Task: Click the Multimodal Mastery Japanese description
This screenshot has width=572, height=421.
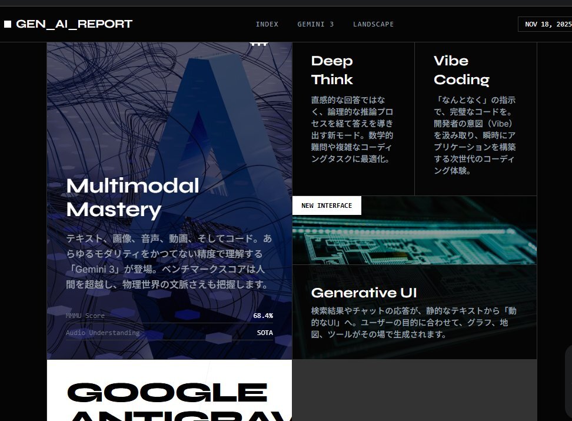Action: (x=169, y=261)
